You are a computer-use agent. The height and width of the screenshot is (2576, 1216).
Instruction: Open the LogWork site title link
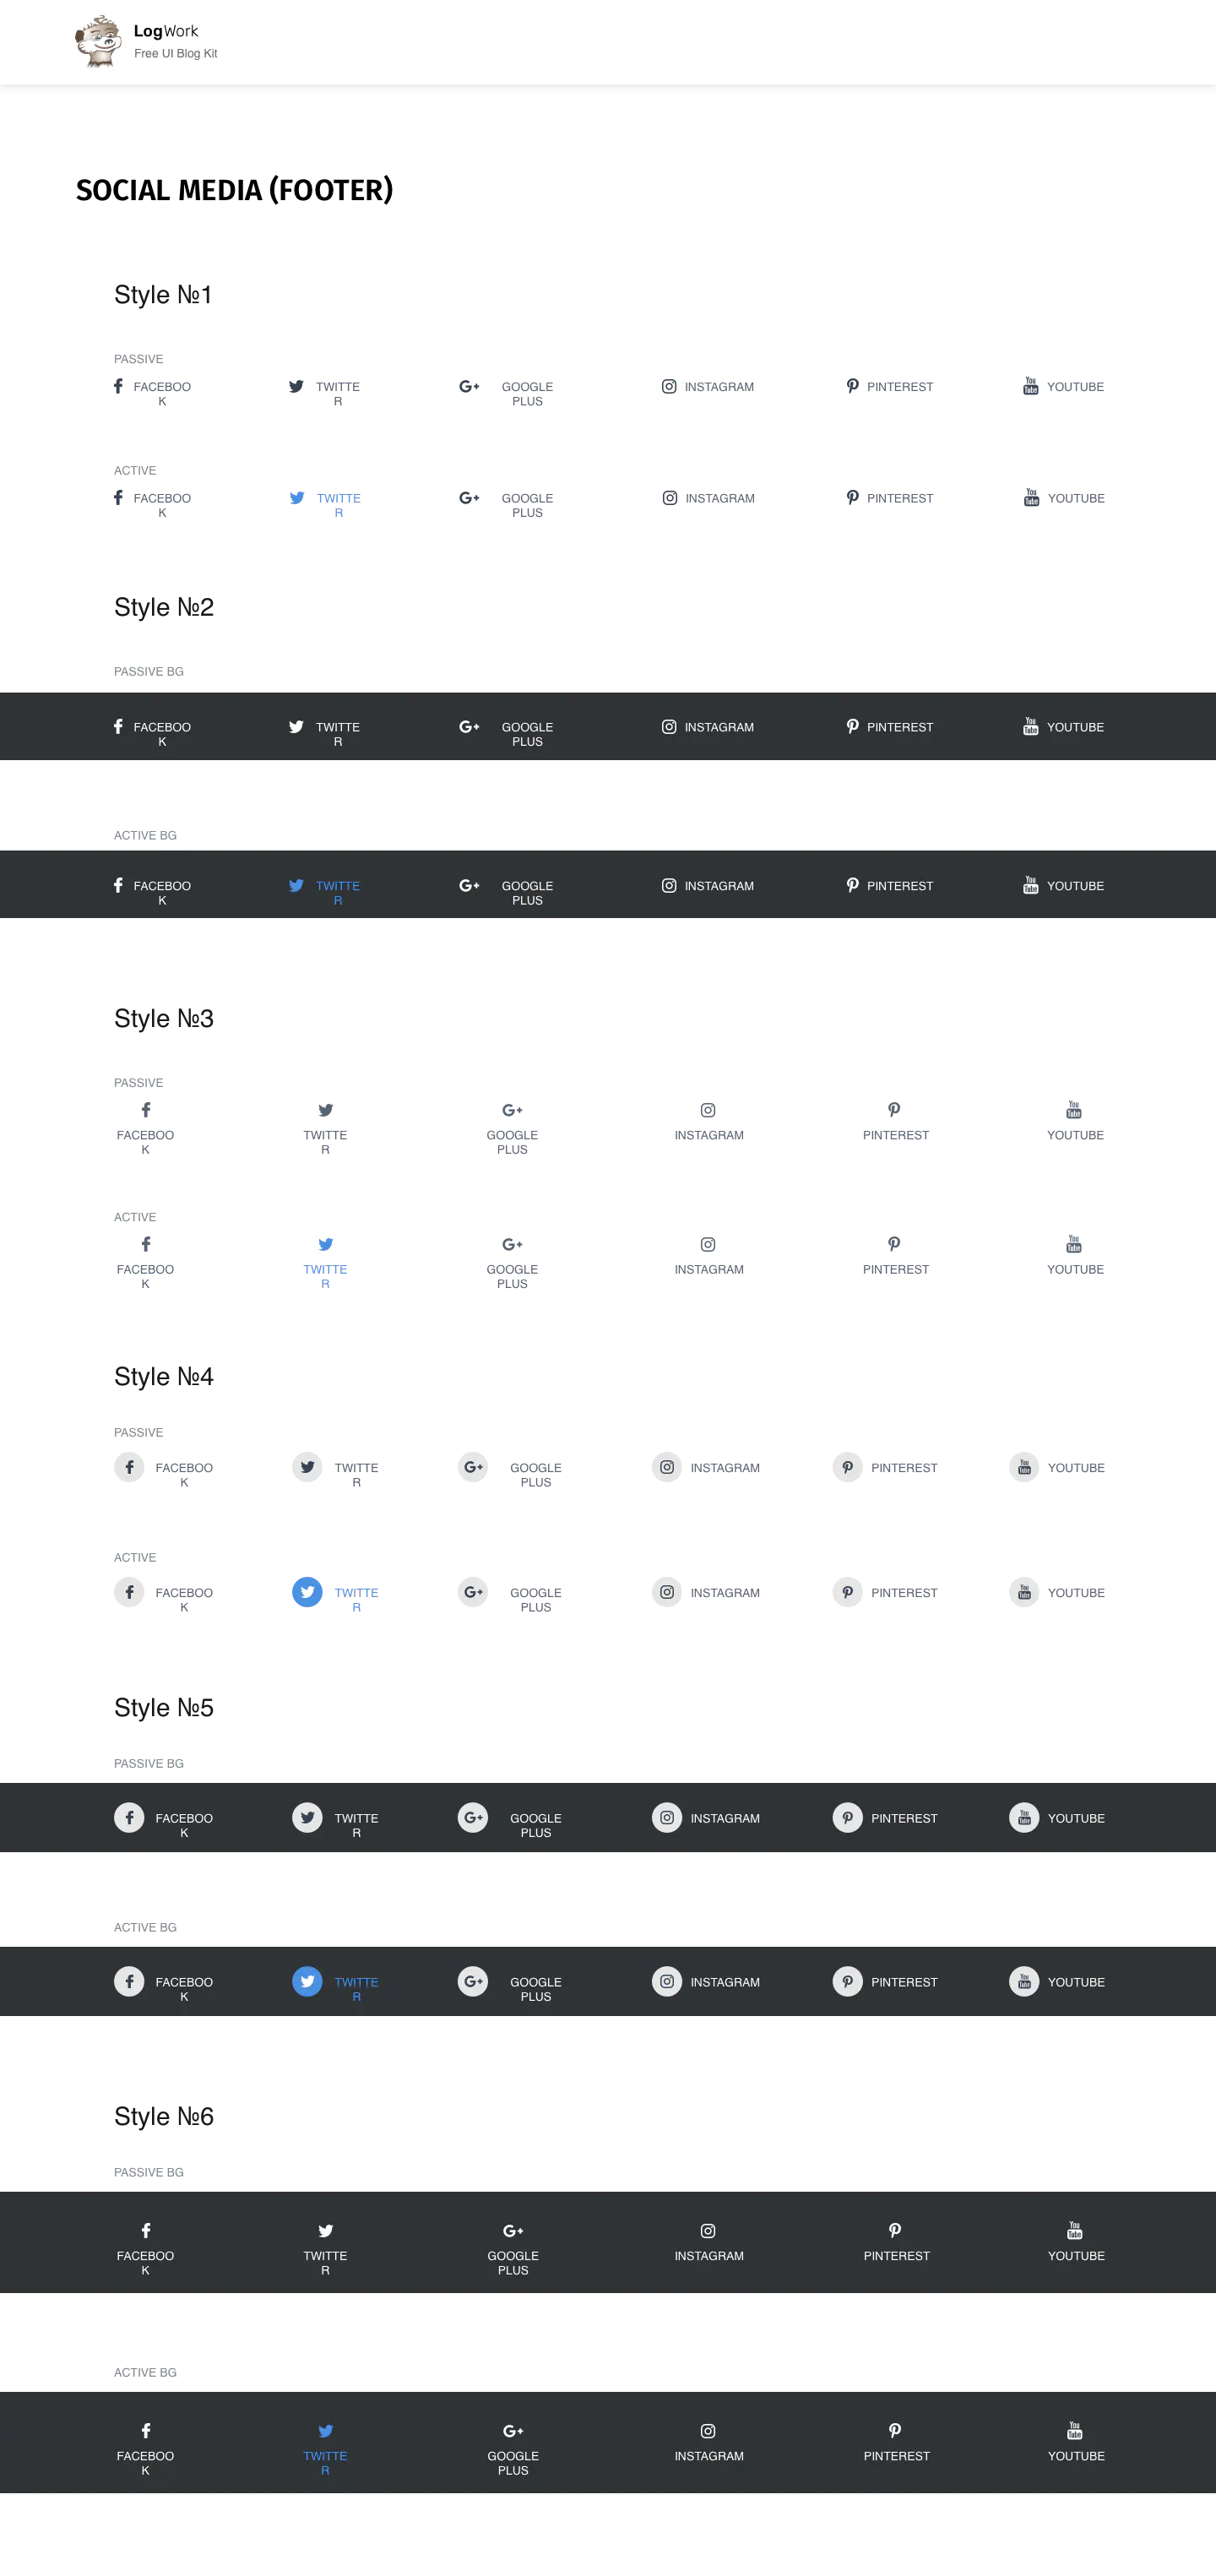point(166,31)
